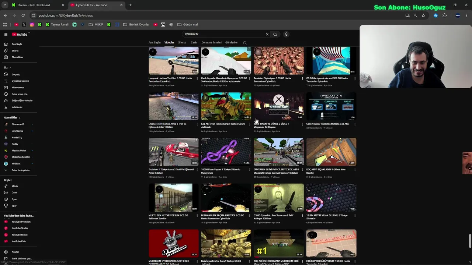The image size is (472, 265).
Task: Switch to Shorts channel tab
Action: click(x=182, y=43)
